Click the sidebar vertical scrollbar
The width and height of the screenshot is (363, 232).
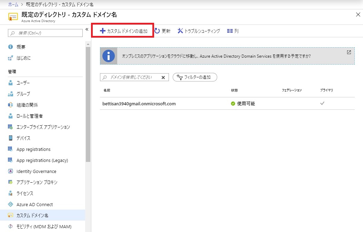(x=88, y=104)
